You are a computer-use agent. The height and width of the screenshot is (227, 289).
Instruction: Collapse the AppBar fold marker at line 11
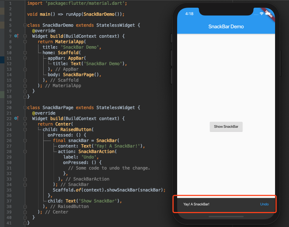click(x=25, y=58)
